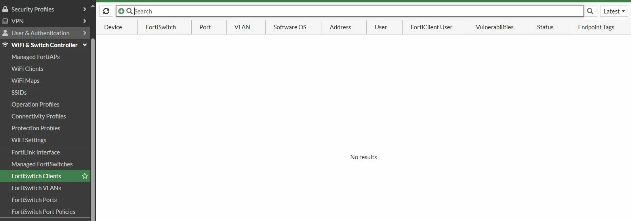Image resolution: width=631 pixels, height=221 pixels.
Task: Sort by Device column header
Action: [117, 27]
